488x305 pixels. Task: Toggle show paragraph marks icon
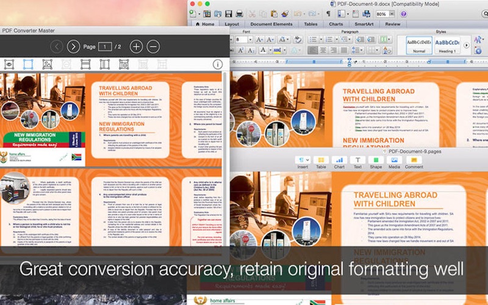click(x=328, y=13)
